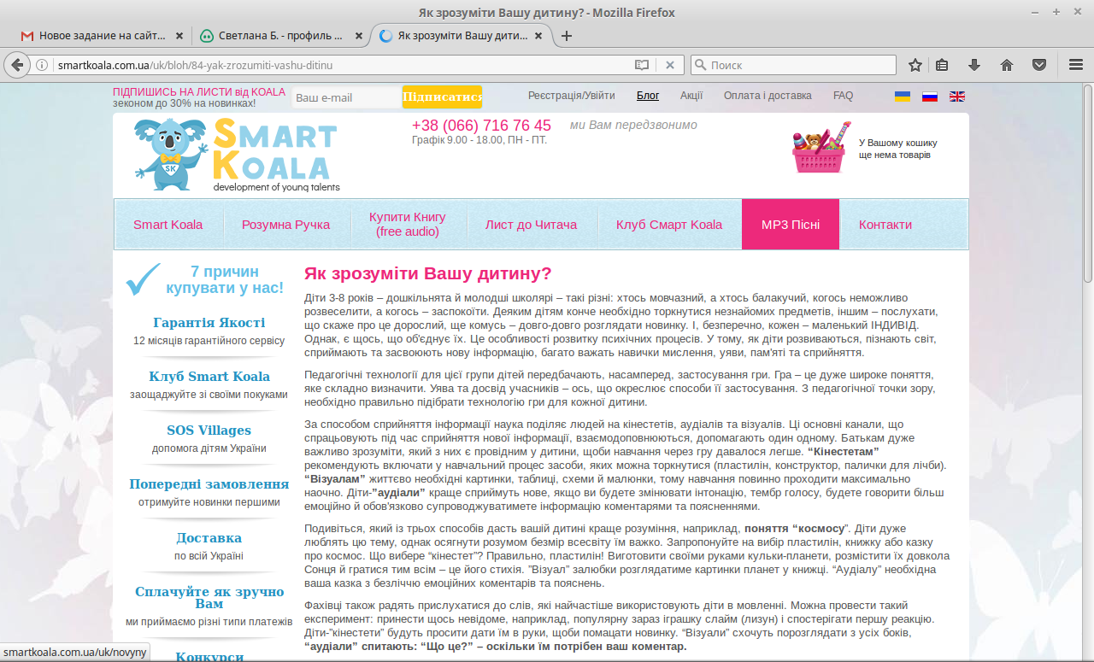The image size is (1094, 662).
Task: Switch site language to Ukrainian flag
Action: point(903,97)
